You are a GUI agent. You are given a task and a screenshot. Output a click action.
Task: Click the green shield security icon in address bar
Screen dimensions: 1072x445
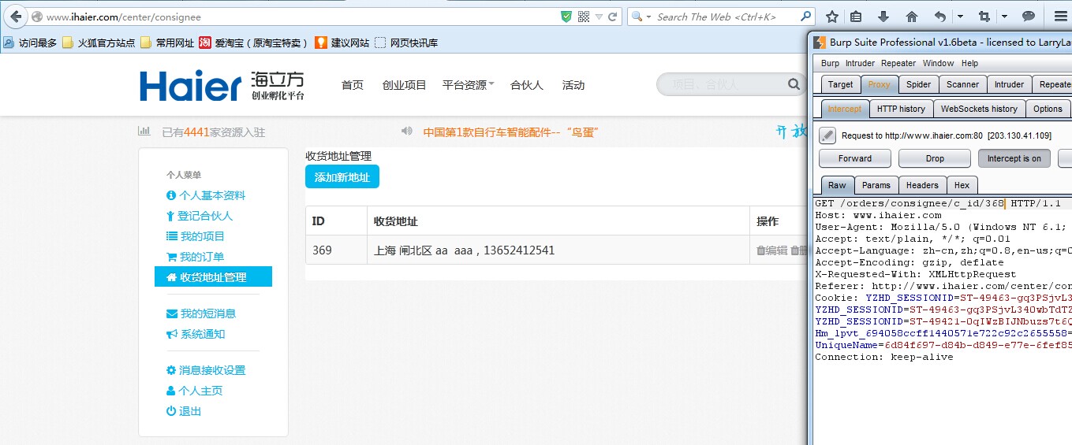click(x=566, y=17)
